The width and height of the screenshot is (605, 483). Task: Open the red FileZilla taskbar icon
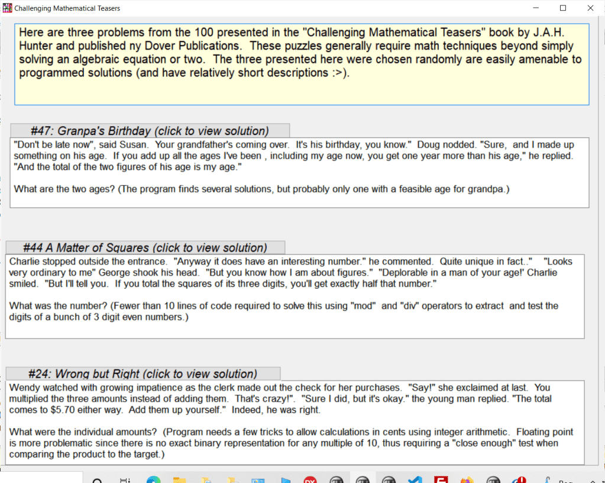[441, 479]
